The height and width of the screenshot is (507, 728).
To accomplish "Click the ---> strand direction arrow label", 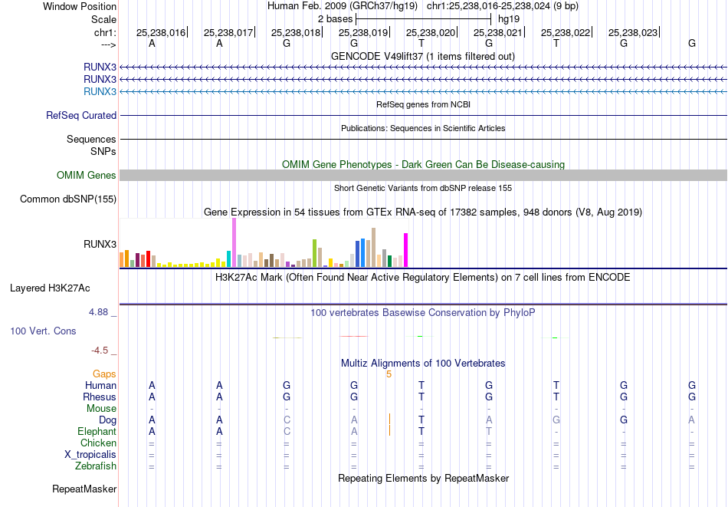I will pos(108,44).
